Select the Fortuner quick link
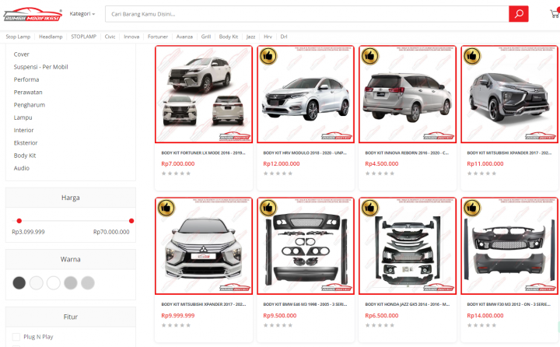Viewport: 560px width, 347px height. (x=157, y=37)
